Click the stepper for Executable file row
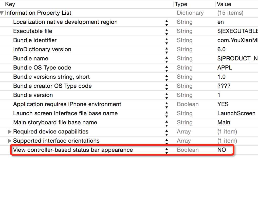This screenshot has width=258, height=199. coord(167,31)
